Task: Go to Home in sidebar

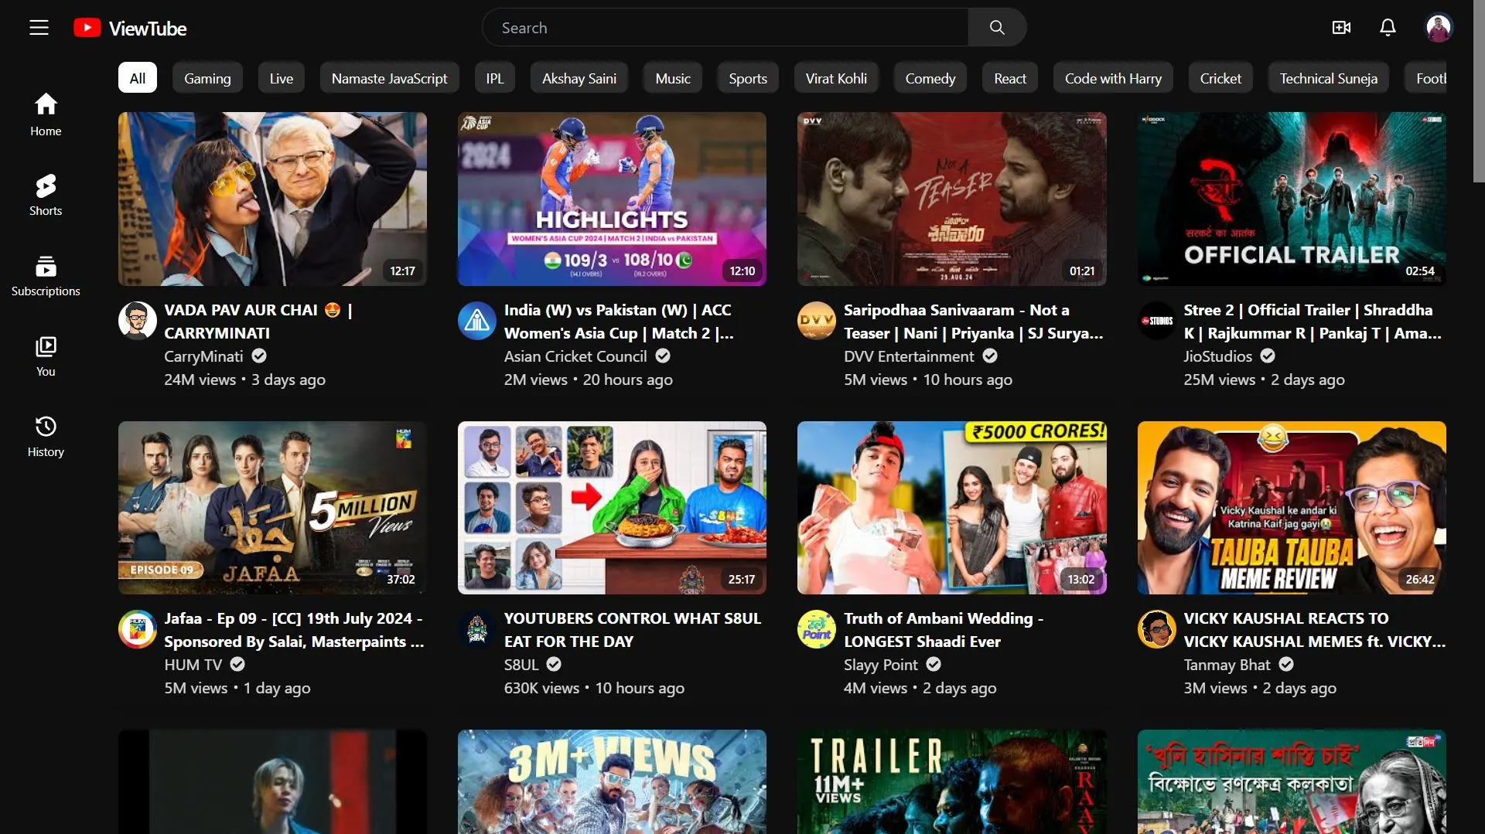Action: click(46, 114)
